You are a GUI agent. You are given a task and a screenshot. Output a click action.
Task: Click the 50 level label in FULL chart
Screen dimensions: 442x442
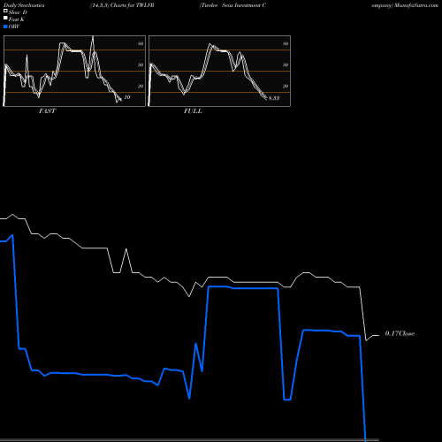click(286, 65)
